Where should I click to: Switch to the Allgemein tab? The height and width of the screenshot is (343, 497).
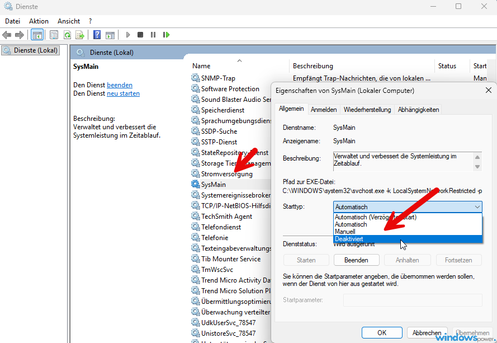click(x=291, y=109)
